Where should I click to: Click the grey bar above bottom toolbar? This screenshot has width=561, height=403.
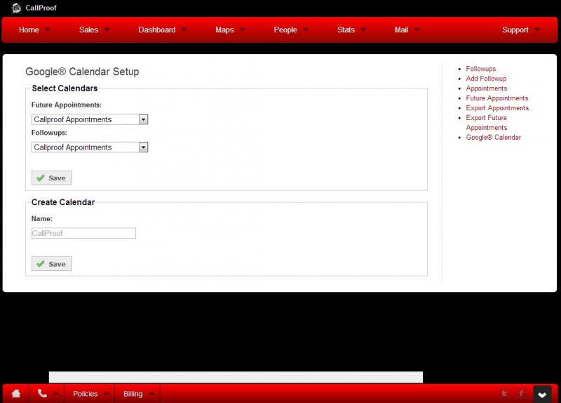pos(236,377)
